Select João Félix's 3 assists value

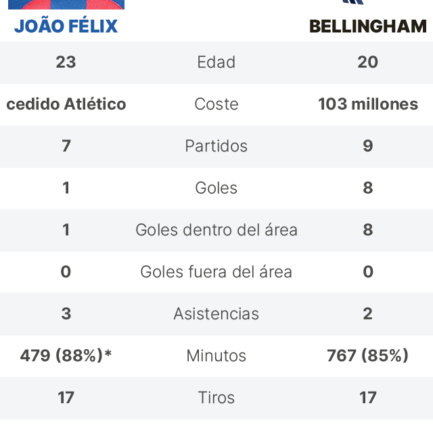point(66,314)
